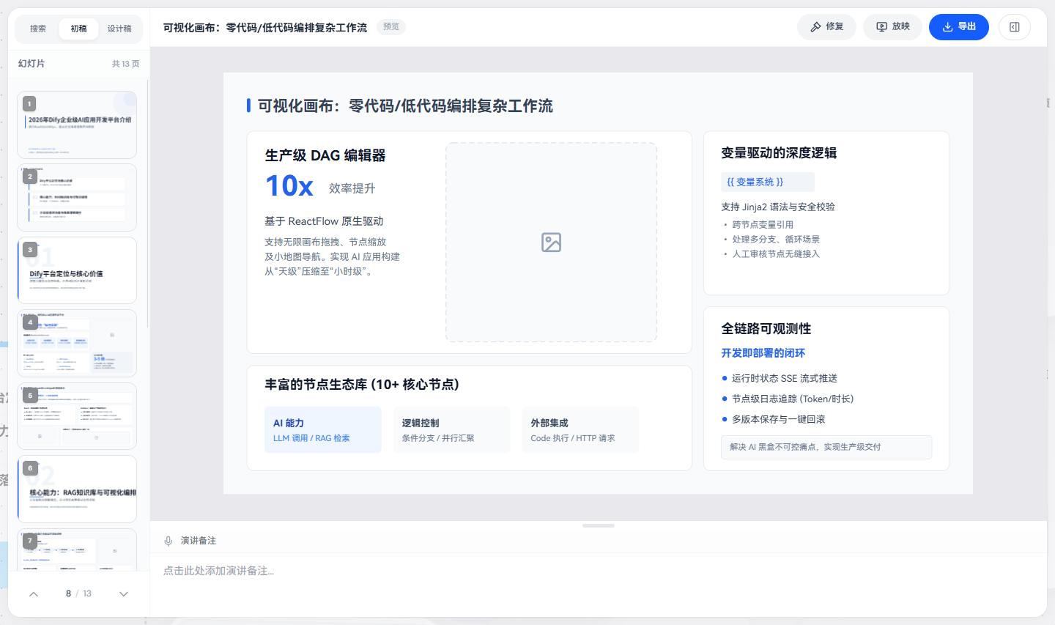Select 节点级日志追踪 (Token/时长) bullet
Viewport: 1055px width, 625px height.
click(793, 399)
